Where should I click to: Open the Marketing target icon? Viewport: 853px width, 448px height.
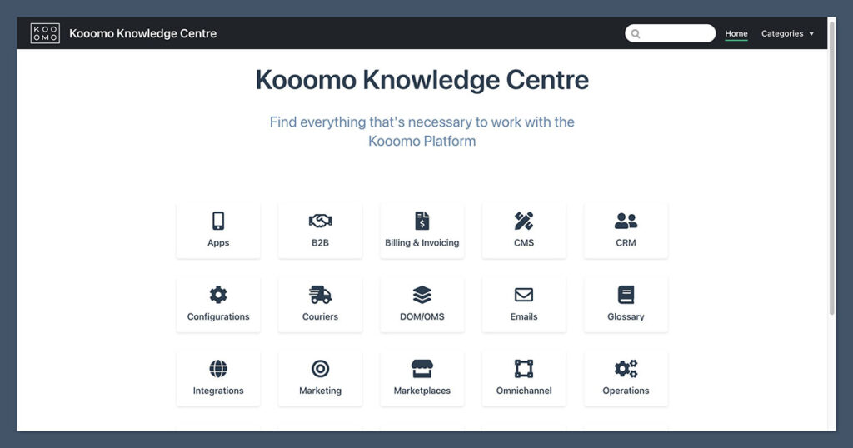[321, 369]
